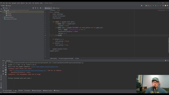Expand the venv folder in tree

(4, 12)
